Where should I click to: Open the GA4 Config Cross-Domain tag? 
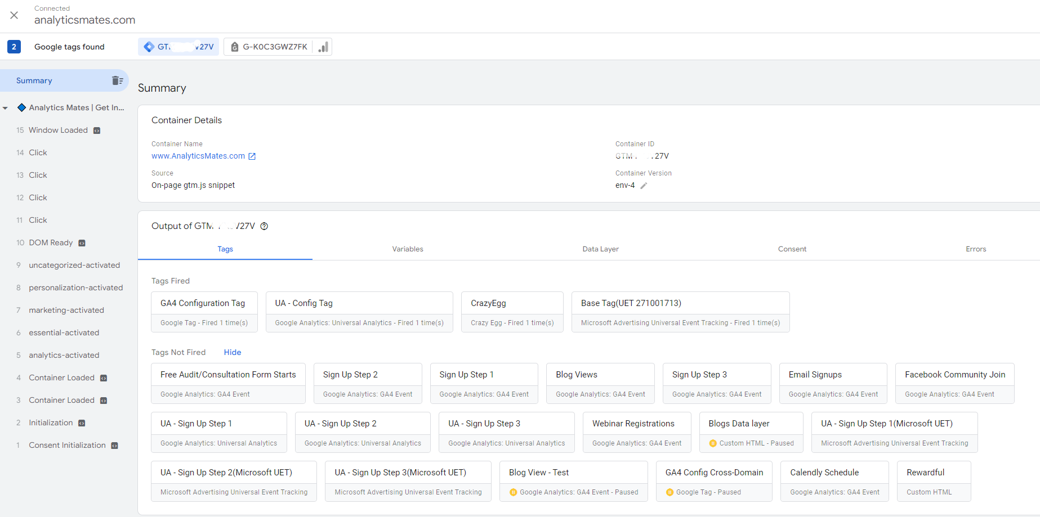click(x=714, y=481)
